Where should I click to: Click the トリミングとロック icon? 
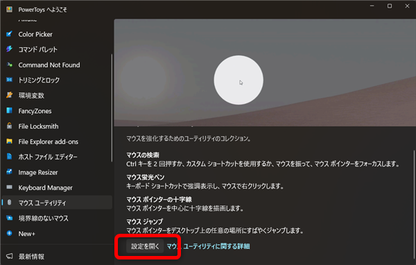[9, 80]
